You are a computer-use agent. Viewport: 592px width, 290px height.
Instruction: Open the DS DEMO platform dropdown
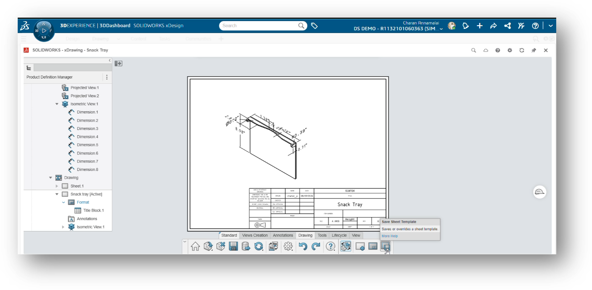click(441, 29)
